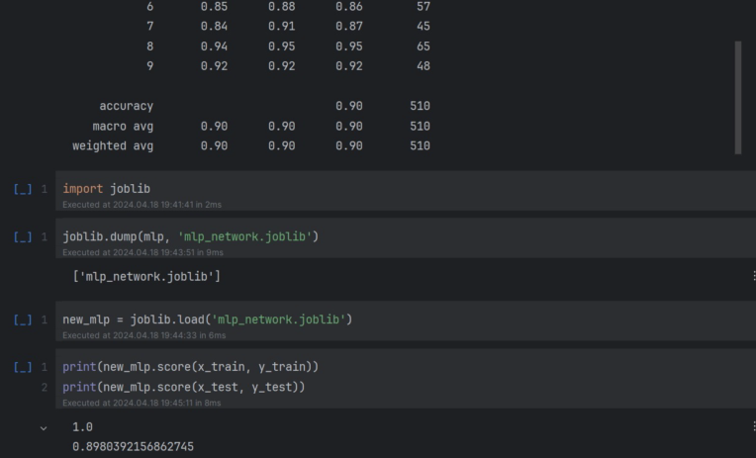
Task: Click the 1.0 train score output
Action: click(x=82, y=427)
